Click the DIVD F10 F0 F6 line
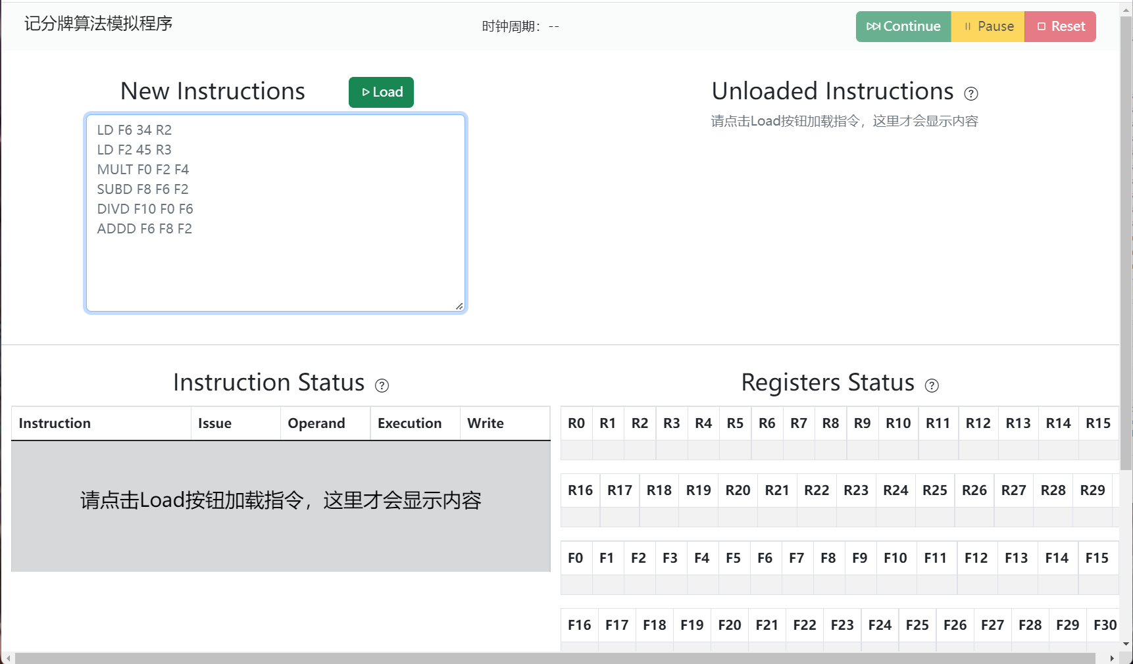1133x664 pixels. coord(145,209)
